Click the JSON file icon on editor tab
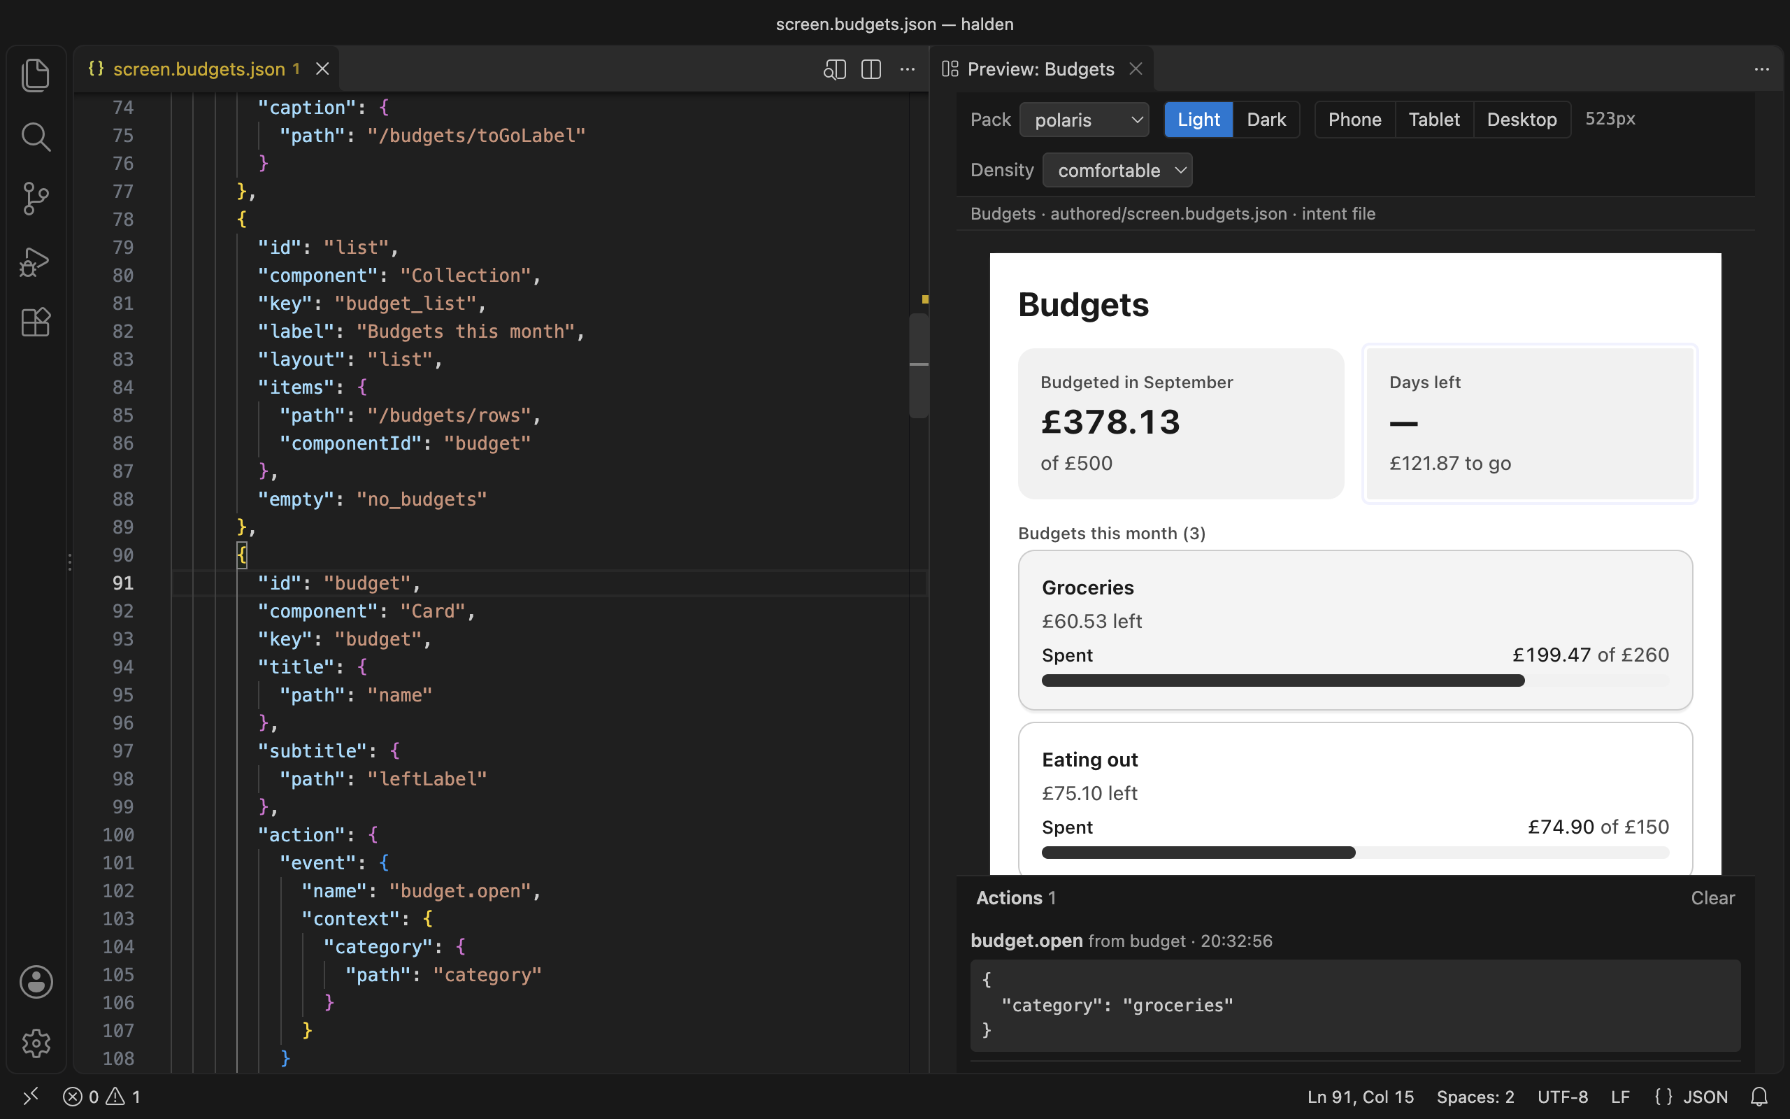The image size is (1790, 1119). (96, 69)
